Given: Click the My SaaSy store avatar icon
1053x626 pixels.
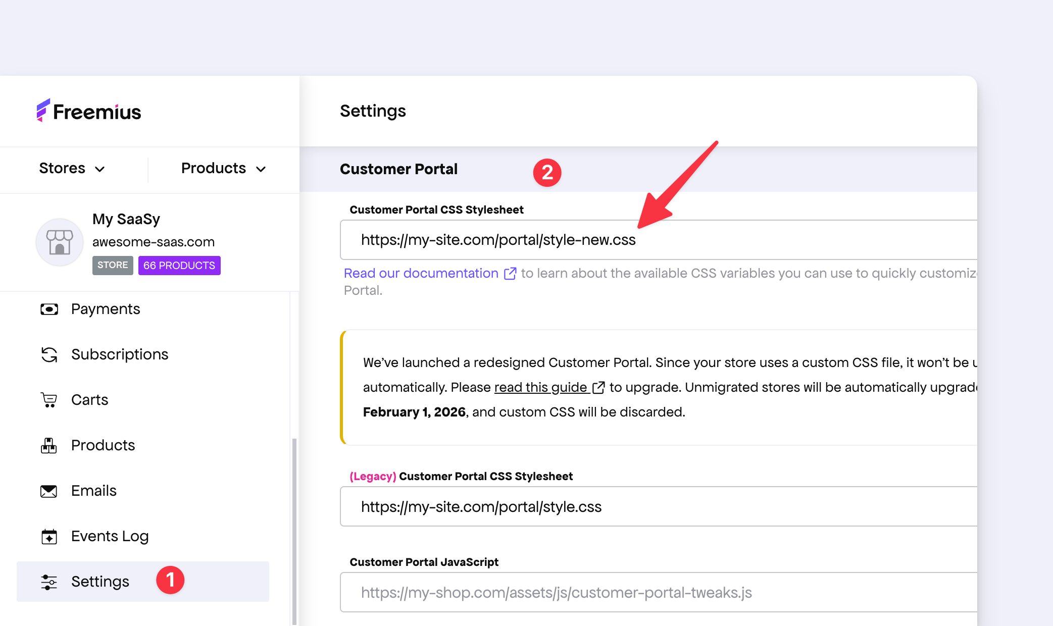Looking at the screenshot, I should [60, 242].
